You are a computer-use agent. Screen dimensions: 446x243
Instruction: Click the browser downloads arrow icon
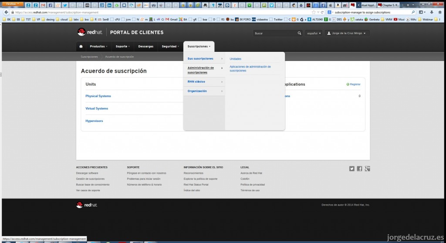point(432,12)
